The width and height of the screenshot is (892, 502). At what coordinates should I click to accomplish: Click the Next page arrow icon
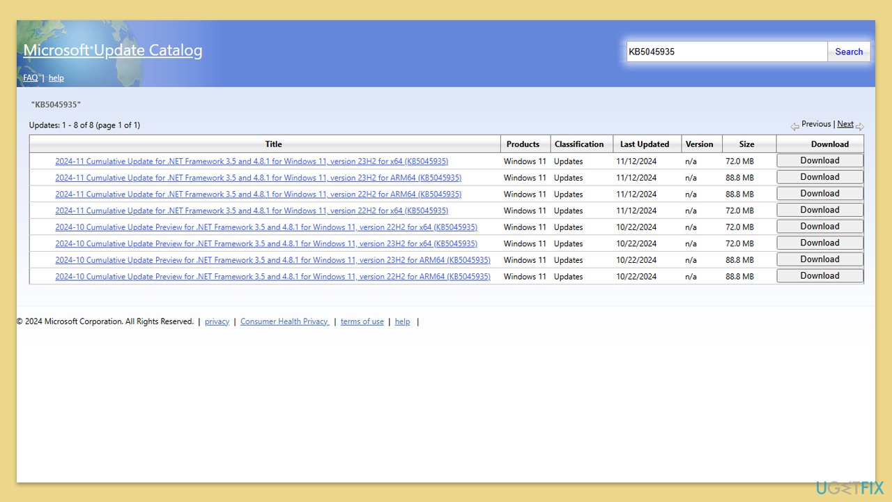860,127
